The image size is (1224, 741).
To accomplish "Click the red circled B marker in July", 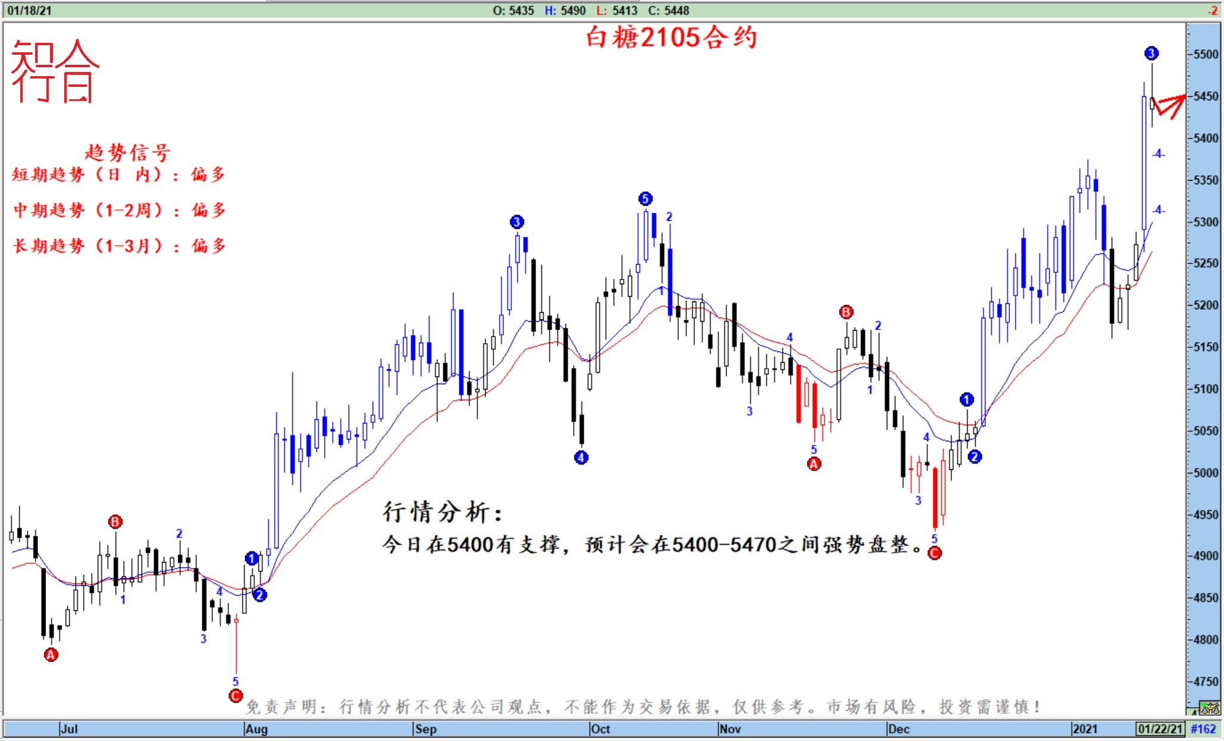I will pyautogui.click(x=115, y=522).
